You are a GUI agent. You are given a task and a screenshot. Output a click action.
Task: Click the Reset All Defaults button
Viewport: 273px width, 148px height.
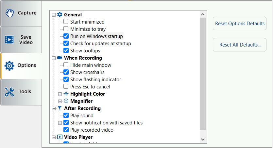coord(240,45)
